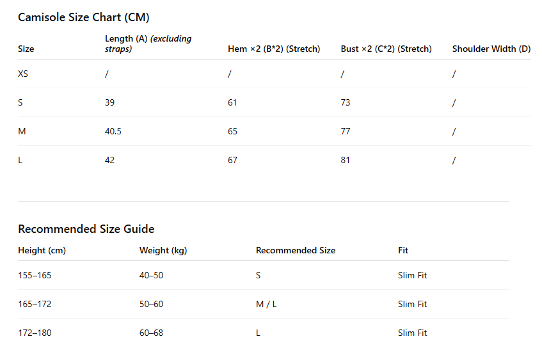Select Slim Fit in the 172–180 row

pos(412,333)
